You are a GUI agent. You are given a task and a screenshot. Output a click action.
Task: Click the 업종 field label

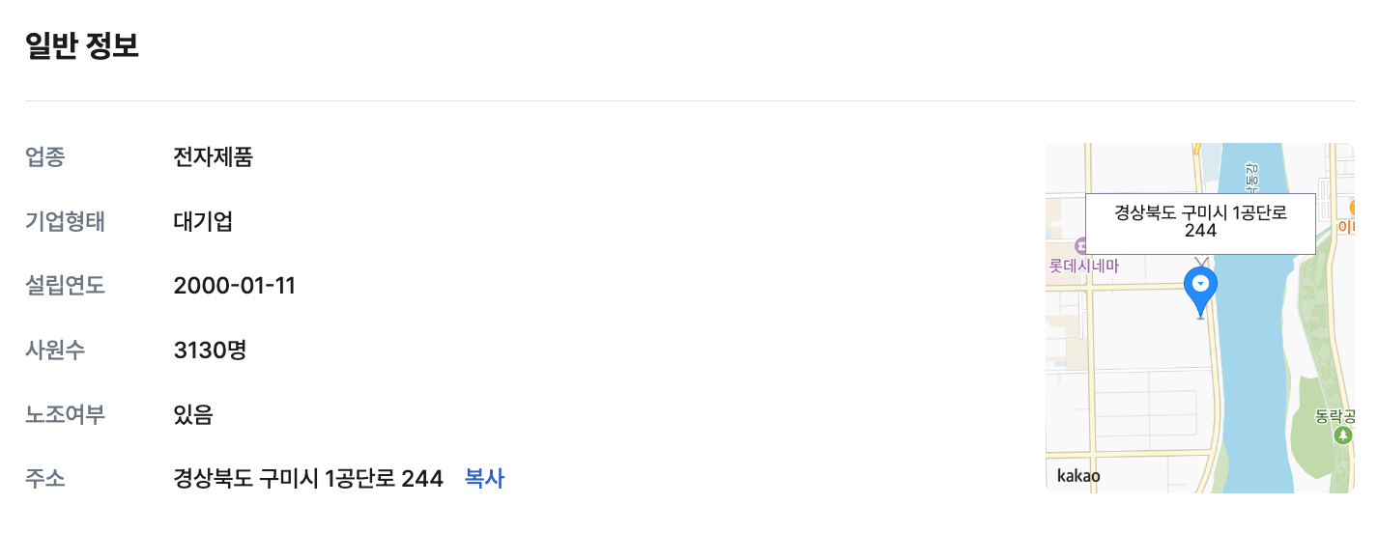click(45, 157)
